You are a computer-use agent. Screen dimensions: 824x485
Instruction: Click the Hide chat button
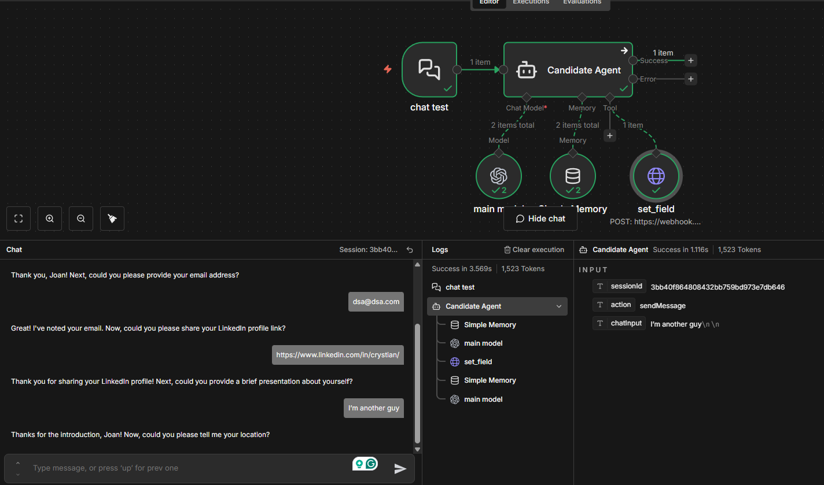[540, 219]
